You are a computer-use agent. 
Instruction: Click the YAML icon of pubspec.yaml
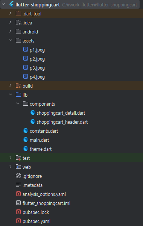click(18, 221)
